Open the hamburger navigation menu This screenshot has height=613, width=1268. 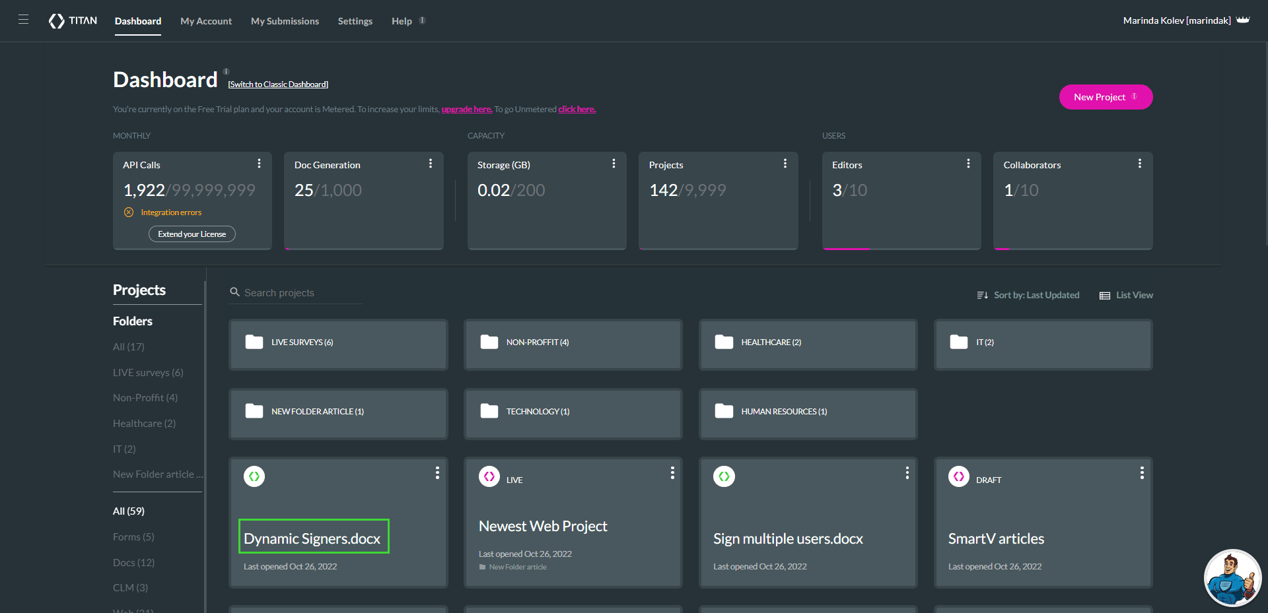tap(24, 19)
